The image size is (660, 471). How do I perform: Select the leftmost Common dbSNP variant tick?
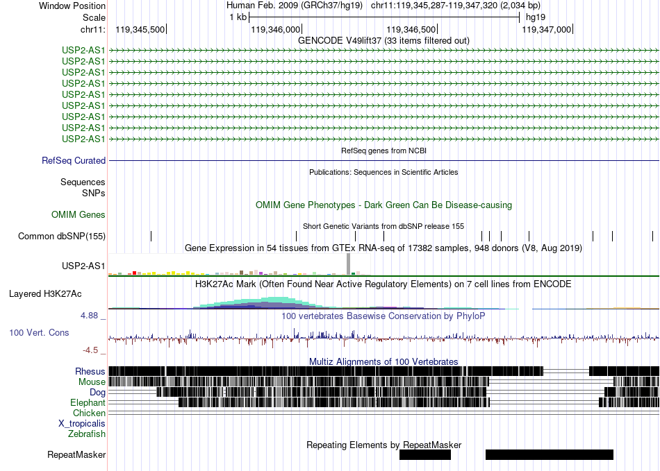(151, 236)
